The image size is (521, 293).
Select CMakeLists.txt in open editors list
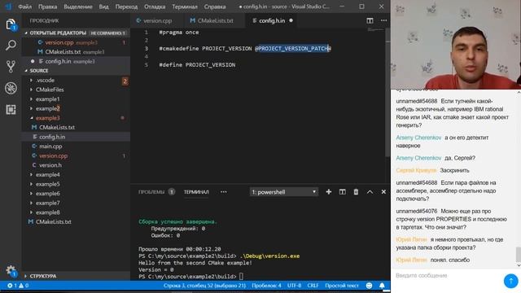(63, 52)
